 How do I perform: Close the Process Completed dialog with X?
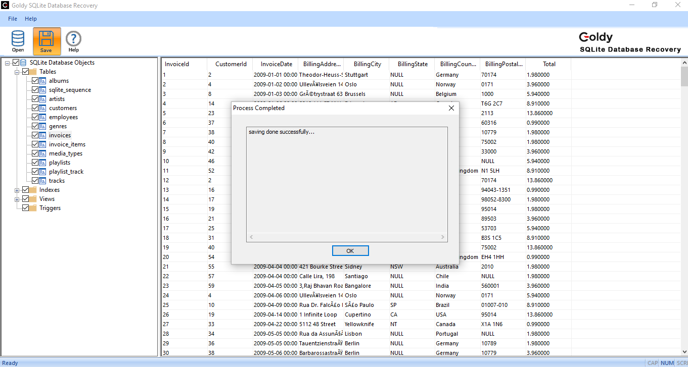pyautogui.click(x=451, y=108)
